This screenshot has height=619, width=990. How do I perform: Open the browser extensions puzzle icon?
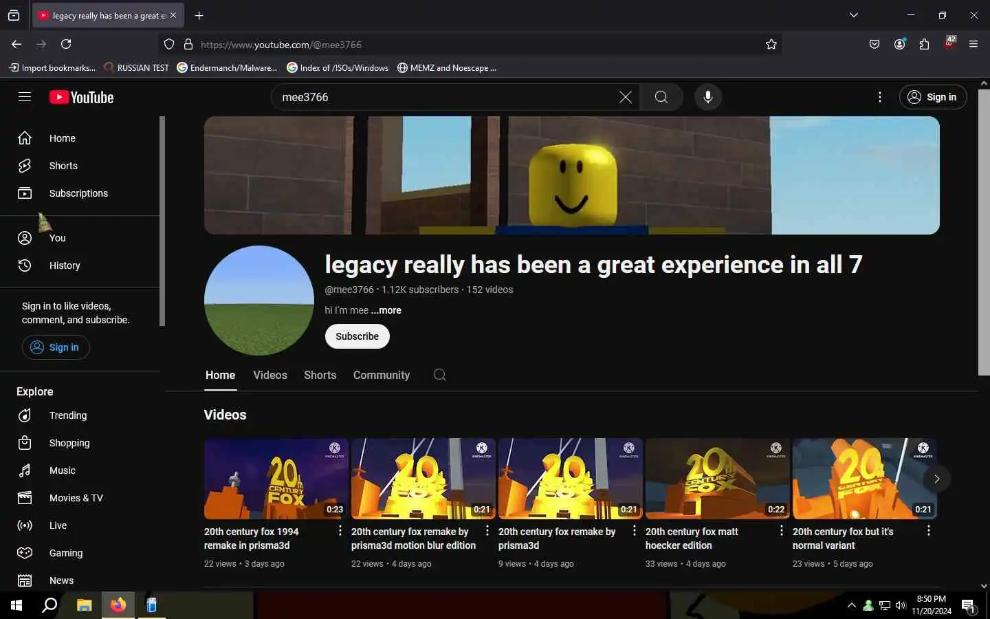click(x=924, y=44)
